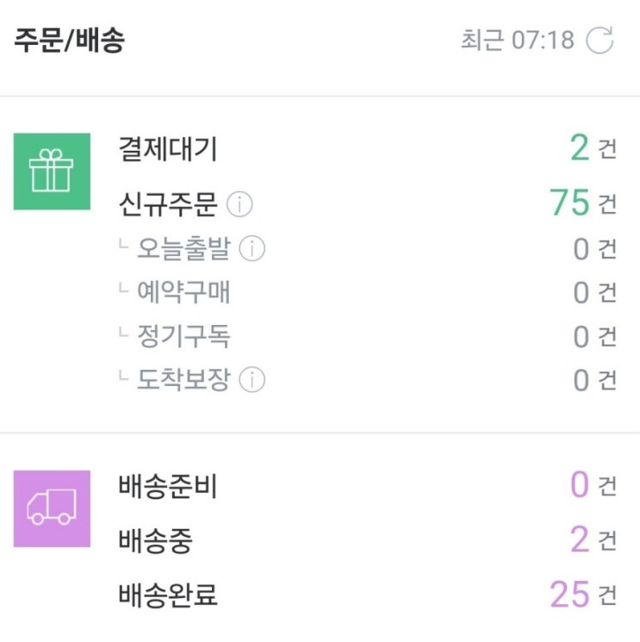Screen dimensions: 640x642
Task: Select the 오늘출발 sub-item
Action: point(183,249)
